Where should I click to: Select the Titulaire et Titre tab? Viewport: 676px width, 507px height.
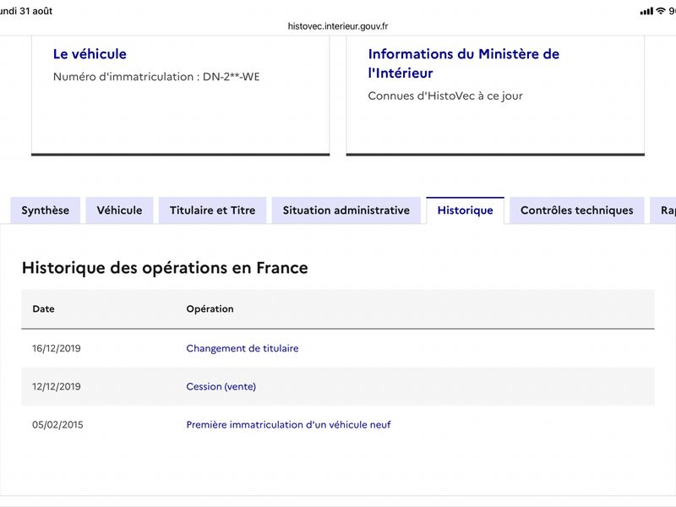[213, 210]
